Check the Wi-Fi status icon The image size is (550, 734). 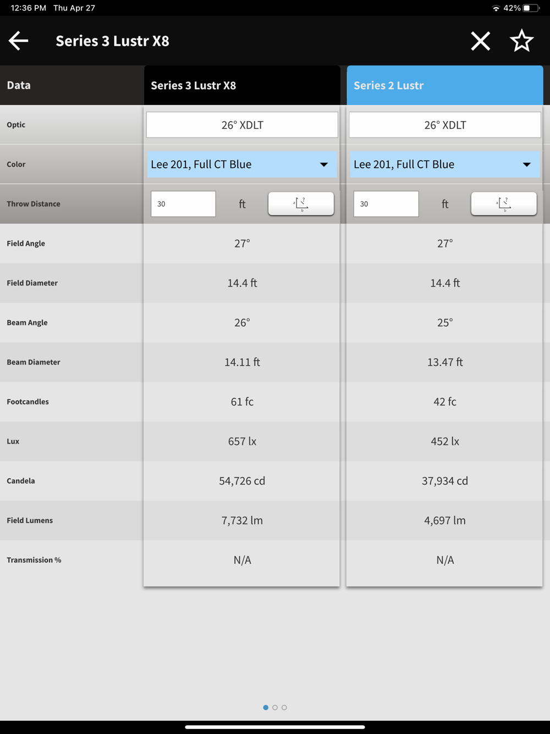click(x=496, y=8)
